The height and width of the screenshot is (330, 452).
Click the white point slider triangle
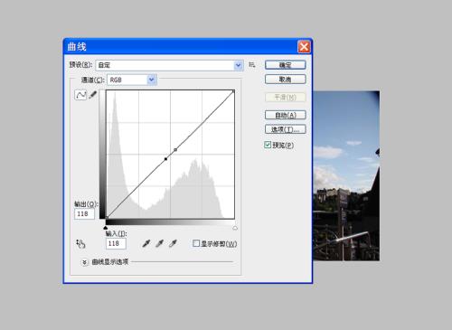[235, 228]
